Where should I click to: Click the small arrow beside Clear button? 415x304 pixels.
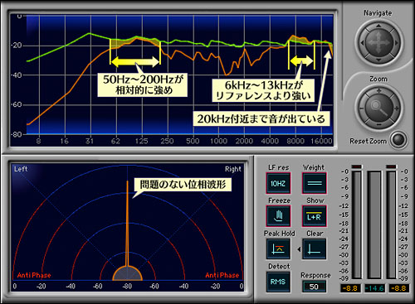pyautogui.click(x=299, y=249)
